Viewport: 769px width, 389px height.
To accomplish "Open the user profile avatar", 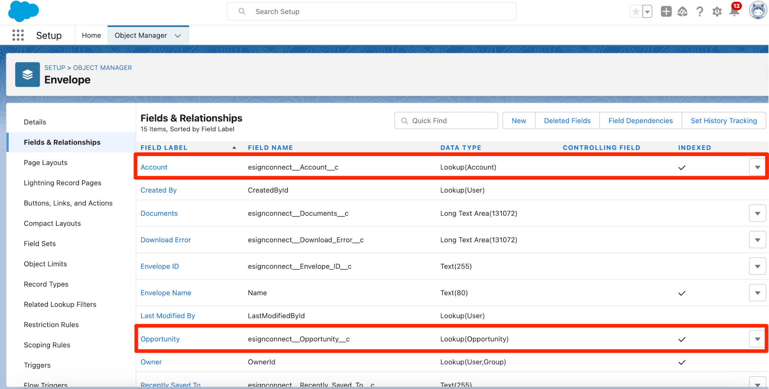I will (x=758, y=10).
